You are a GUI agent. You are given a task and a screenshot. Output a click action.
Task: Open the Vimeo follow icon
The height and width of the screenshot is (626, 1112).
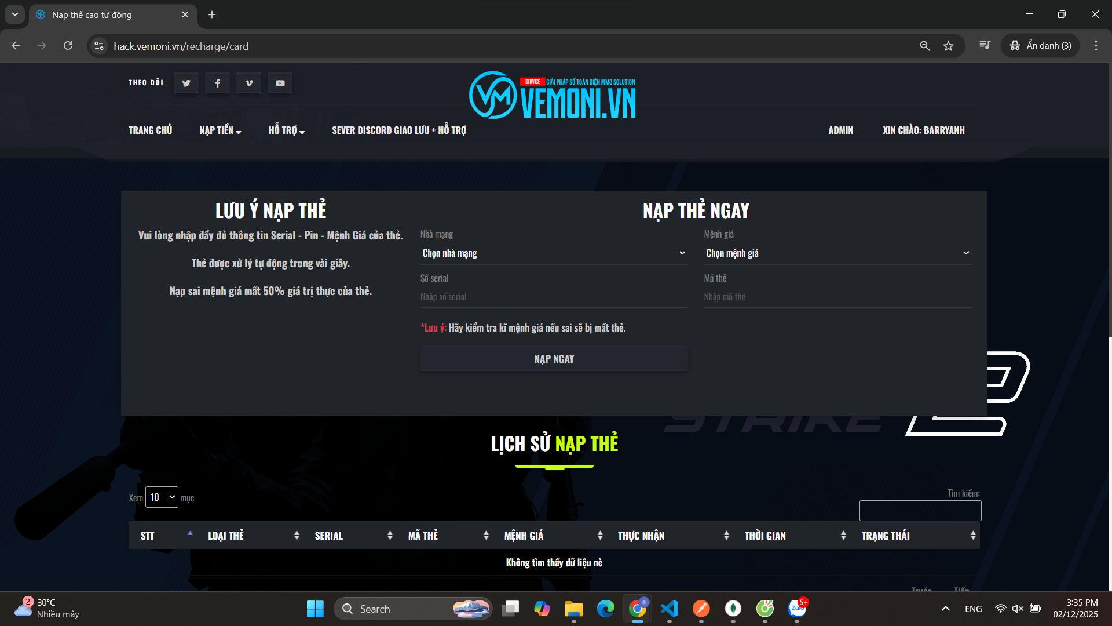pyautogui.click(x=249, y=83)
